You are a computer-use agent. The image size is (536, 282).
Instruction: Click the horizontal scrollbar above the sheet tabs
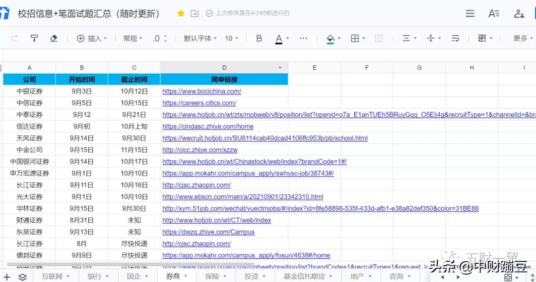click(x=130, y=264)
